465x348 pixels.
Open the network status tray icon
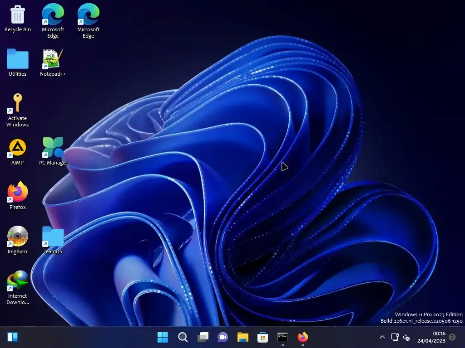click(395, 337)
